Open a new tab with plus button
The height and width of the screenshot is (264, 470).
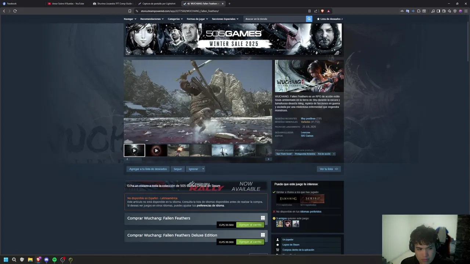click(x=229, y=4)
